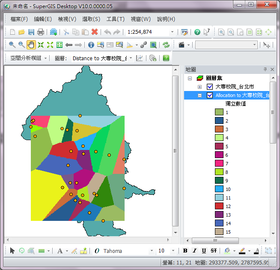Toggle Allocation to 大專校院 layer visibility
Image resolution: width=280 pixels, height=270 pixels.
(210, 95)
